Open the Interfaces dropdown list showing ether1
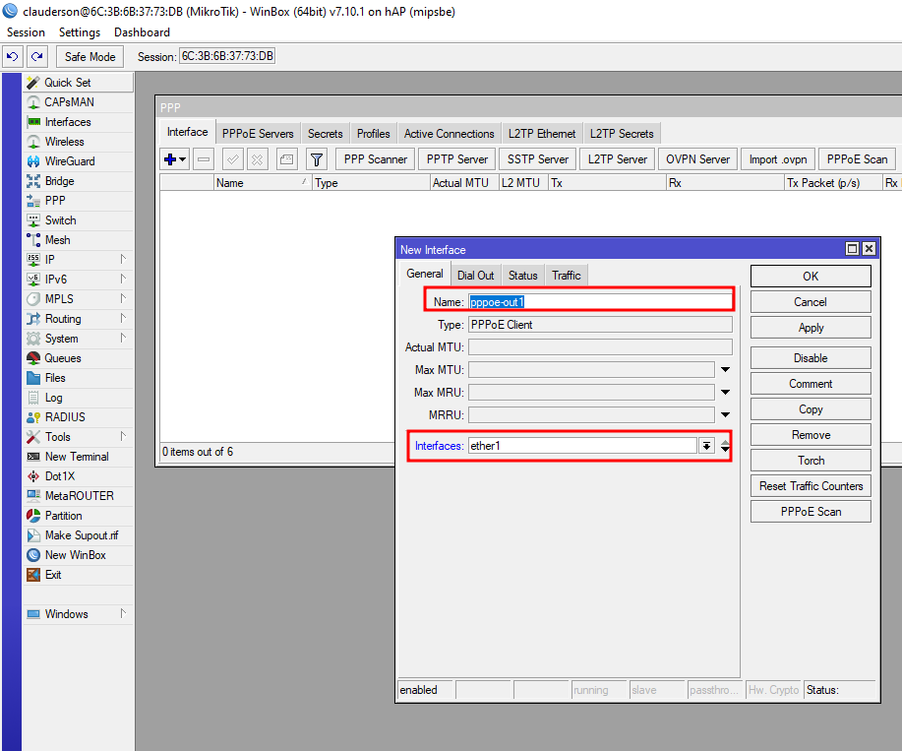 pyautogui.click(x=706, y=446)
